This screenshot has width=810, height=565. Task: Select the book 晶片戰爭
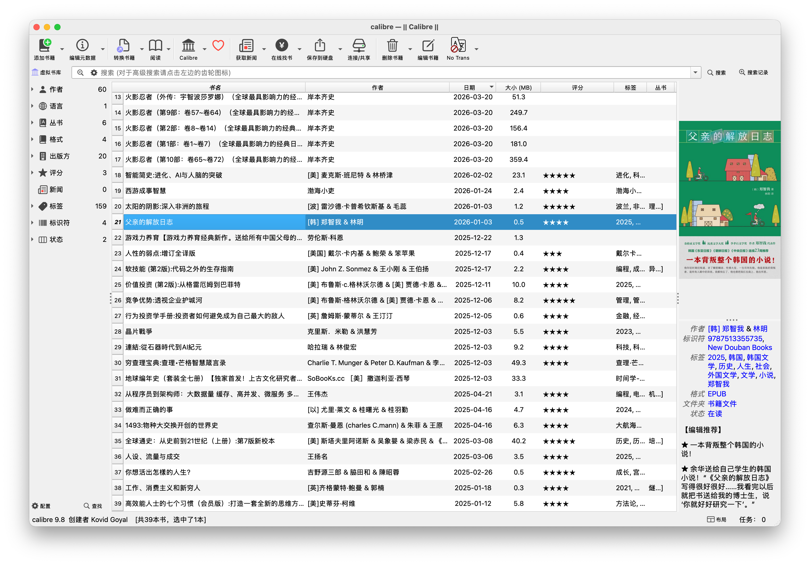click(394, 331)
